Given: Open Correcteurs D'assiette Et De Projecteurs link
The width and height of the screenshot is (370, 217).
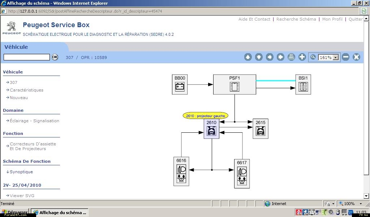Looking at the screenshot, I should [33, 146].
